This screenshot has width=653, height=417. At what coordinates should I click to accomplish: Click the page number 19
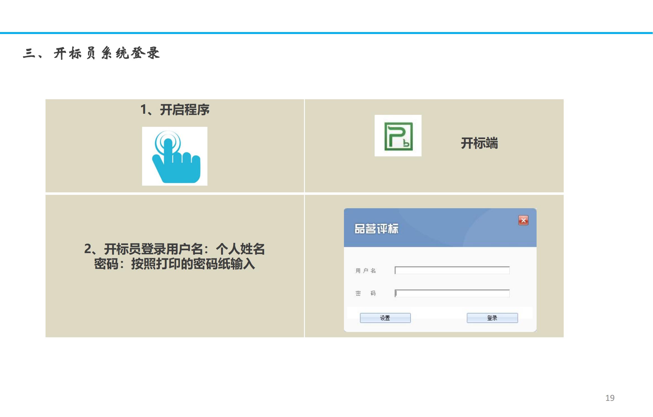tap(610, 398)
